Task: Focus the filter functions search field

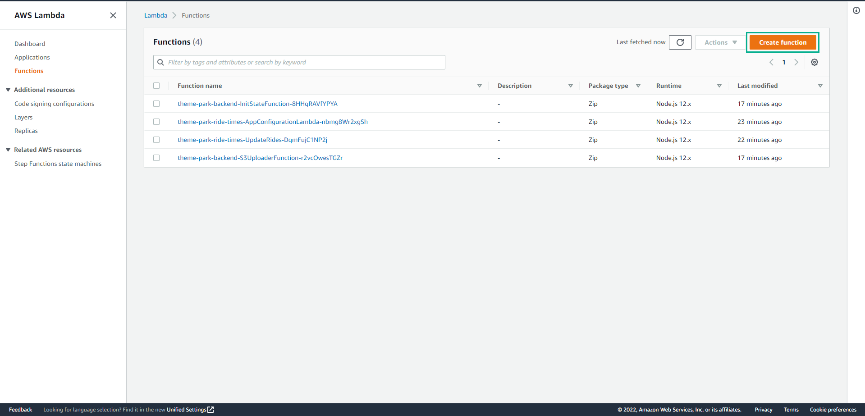Action: pos(299,62)
